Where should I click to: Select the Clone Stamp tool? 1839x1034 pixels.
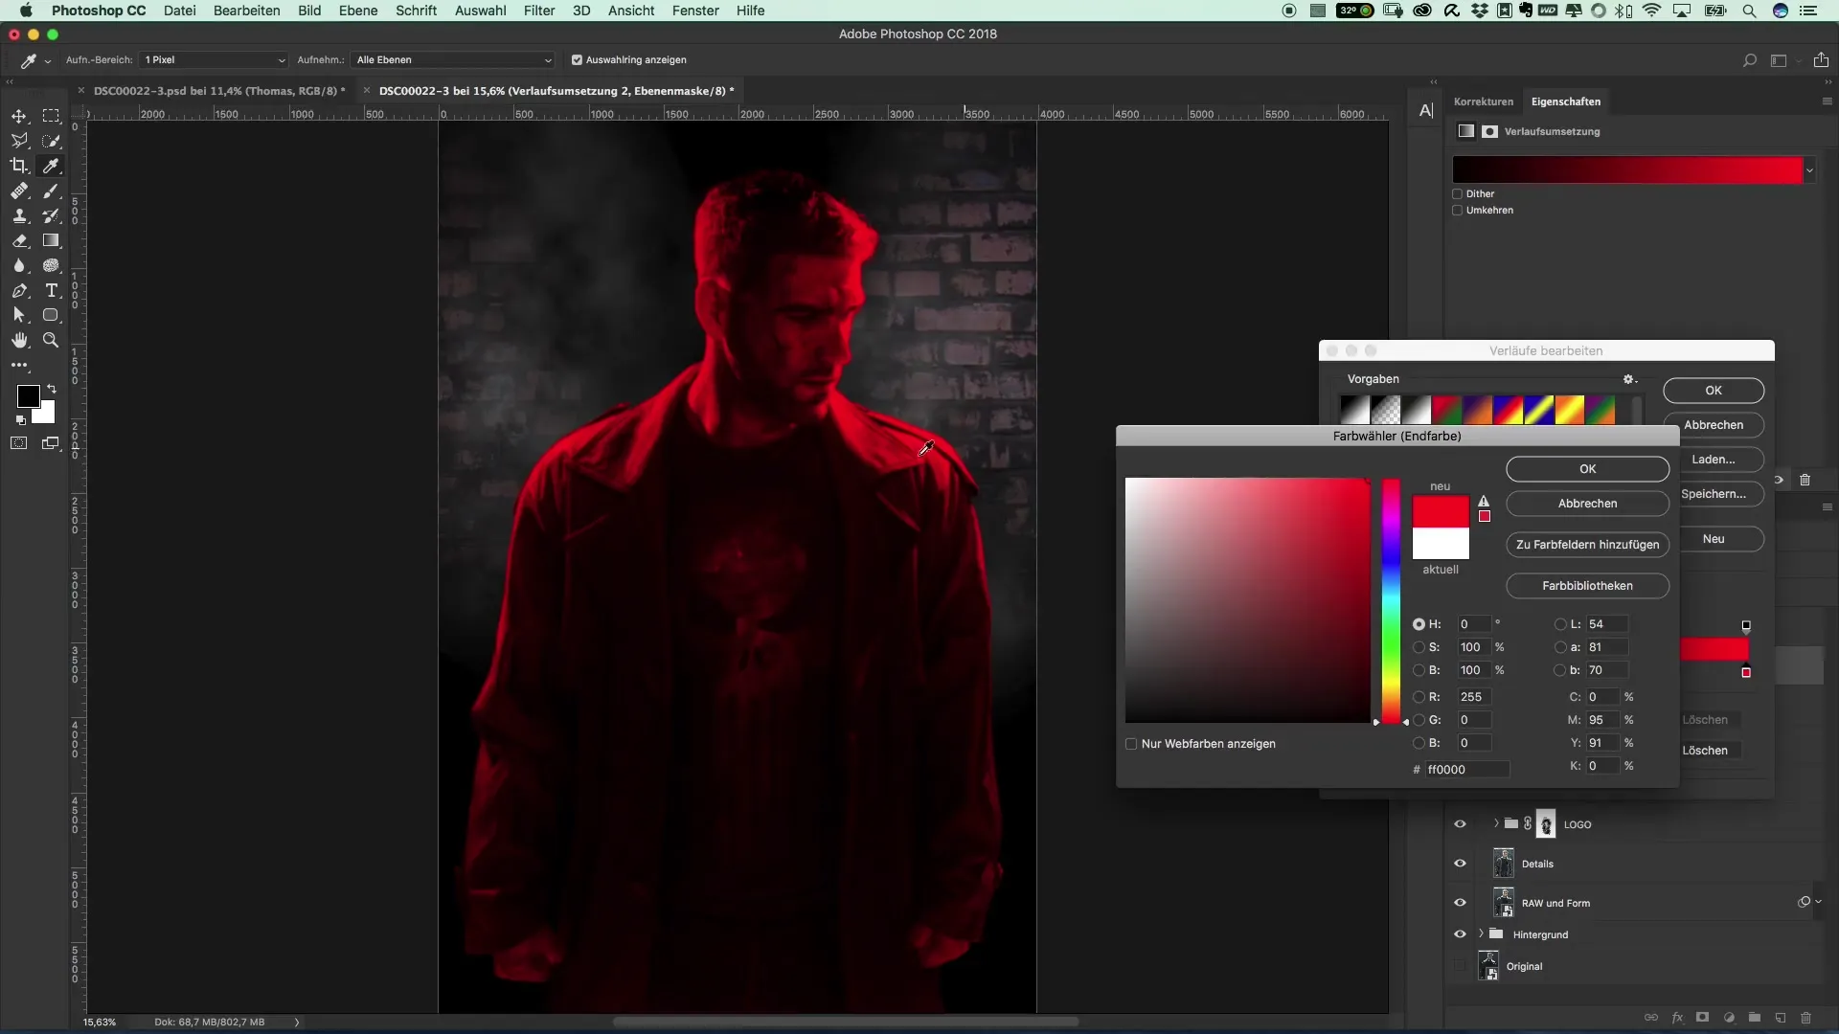coord(19,215)
